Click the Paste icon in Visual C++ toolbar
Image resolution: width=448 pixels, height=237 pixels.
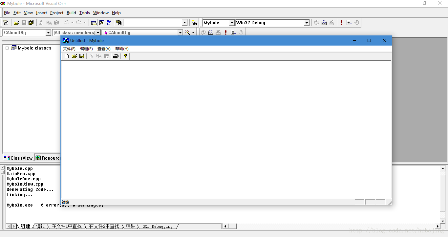[x=56, y=23]
